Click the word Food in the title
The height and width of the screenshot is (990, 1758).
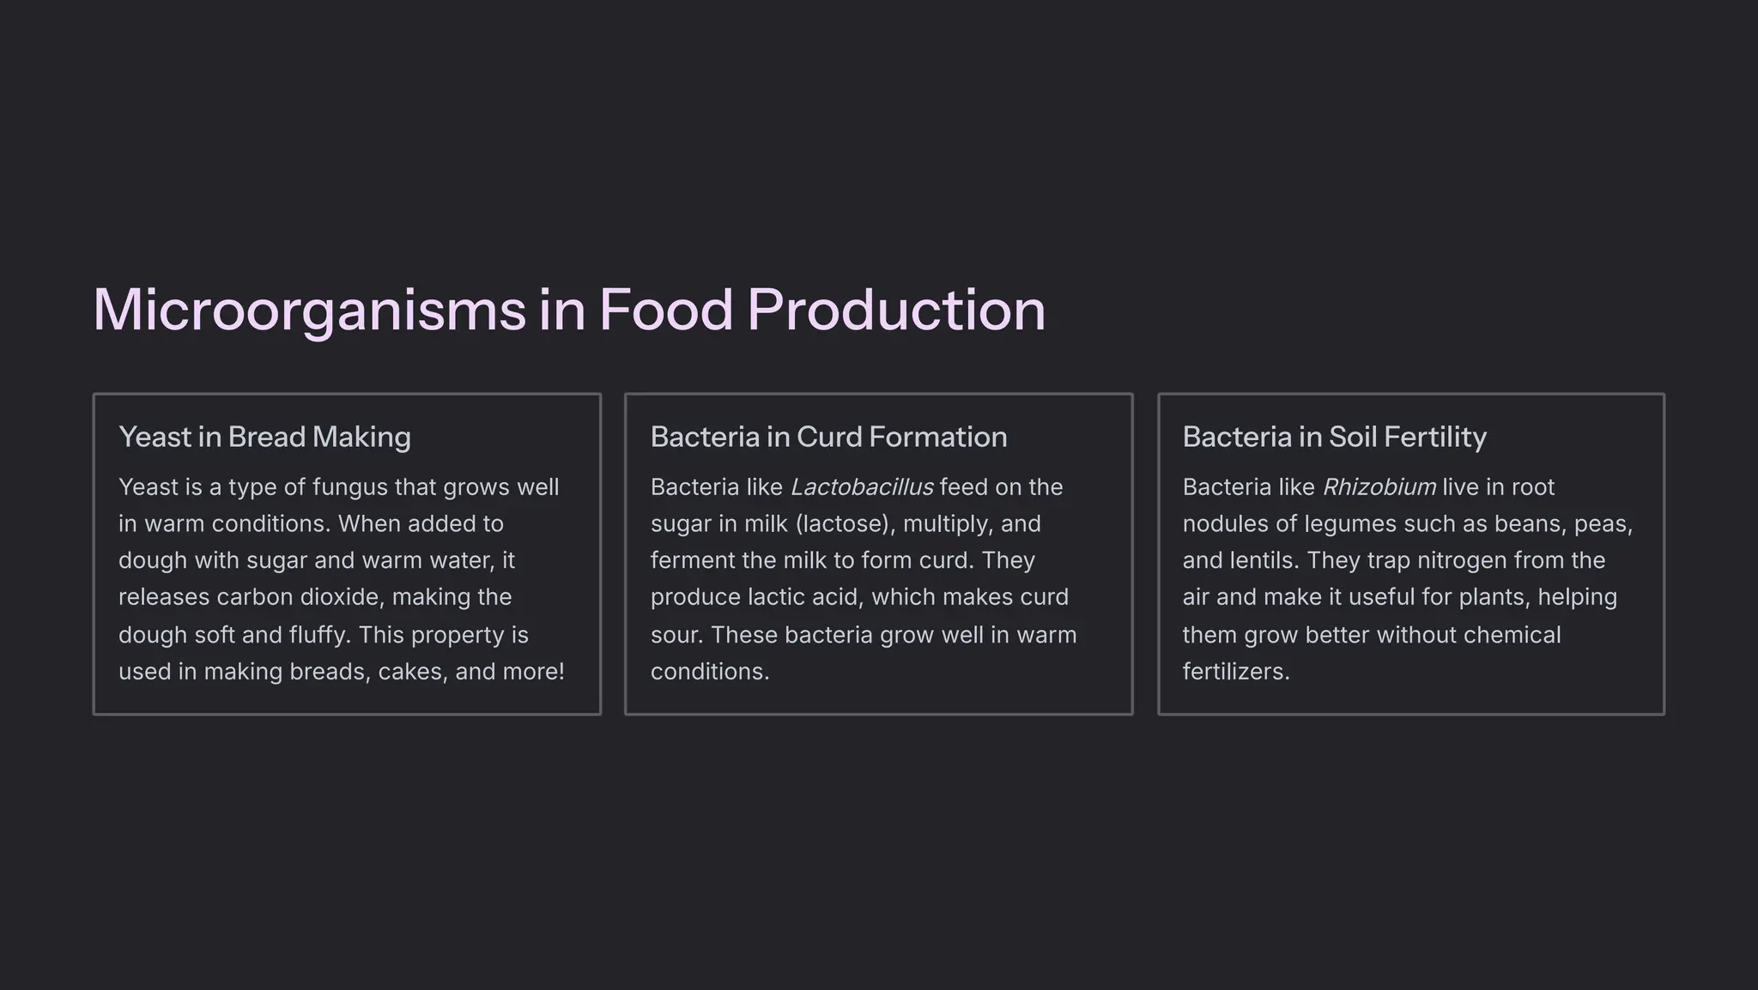666,310
